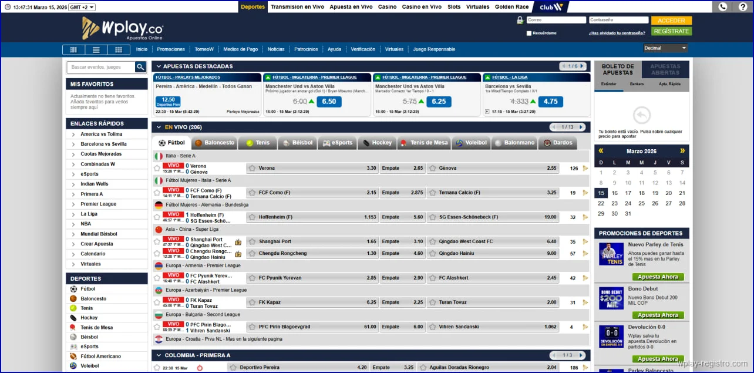Select Fútbol icon in Deportes sidebar

[x=73, y=289]
